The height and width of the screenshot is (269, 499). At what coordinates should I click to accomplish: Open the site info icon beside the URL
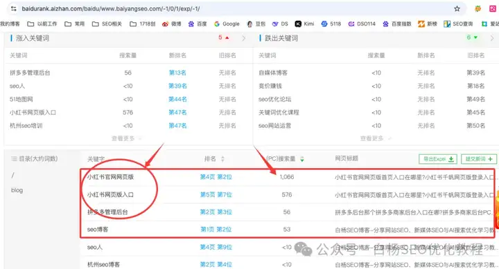tap(13, 8)
